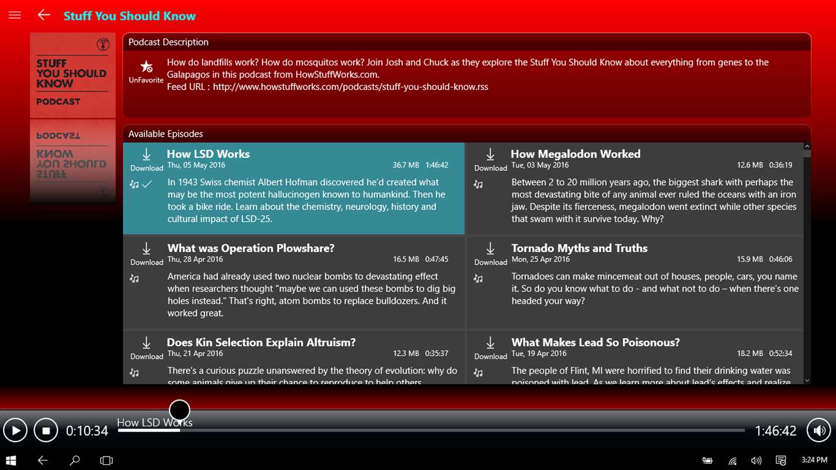Click music note icon on Kin Selection episode

pos(134,373)
